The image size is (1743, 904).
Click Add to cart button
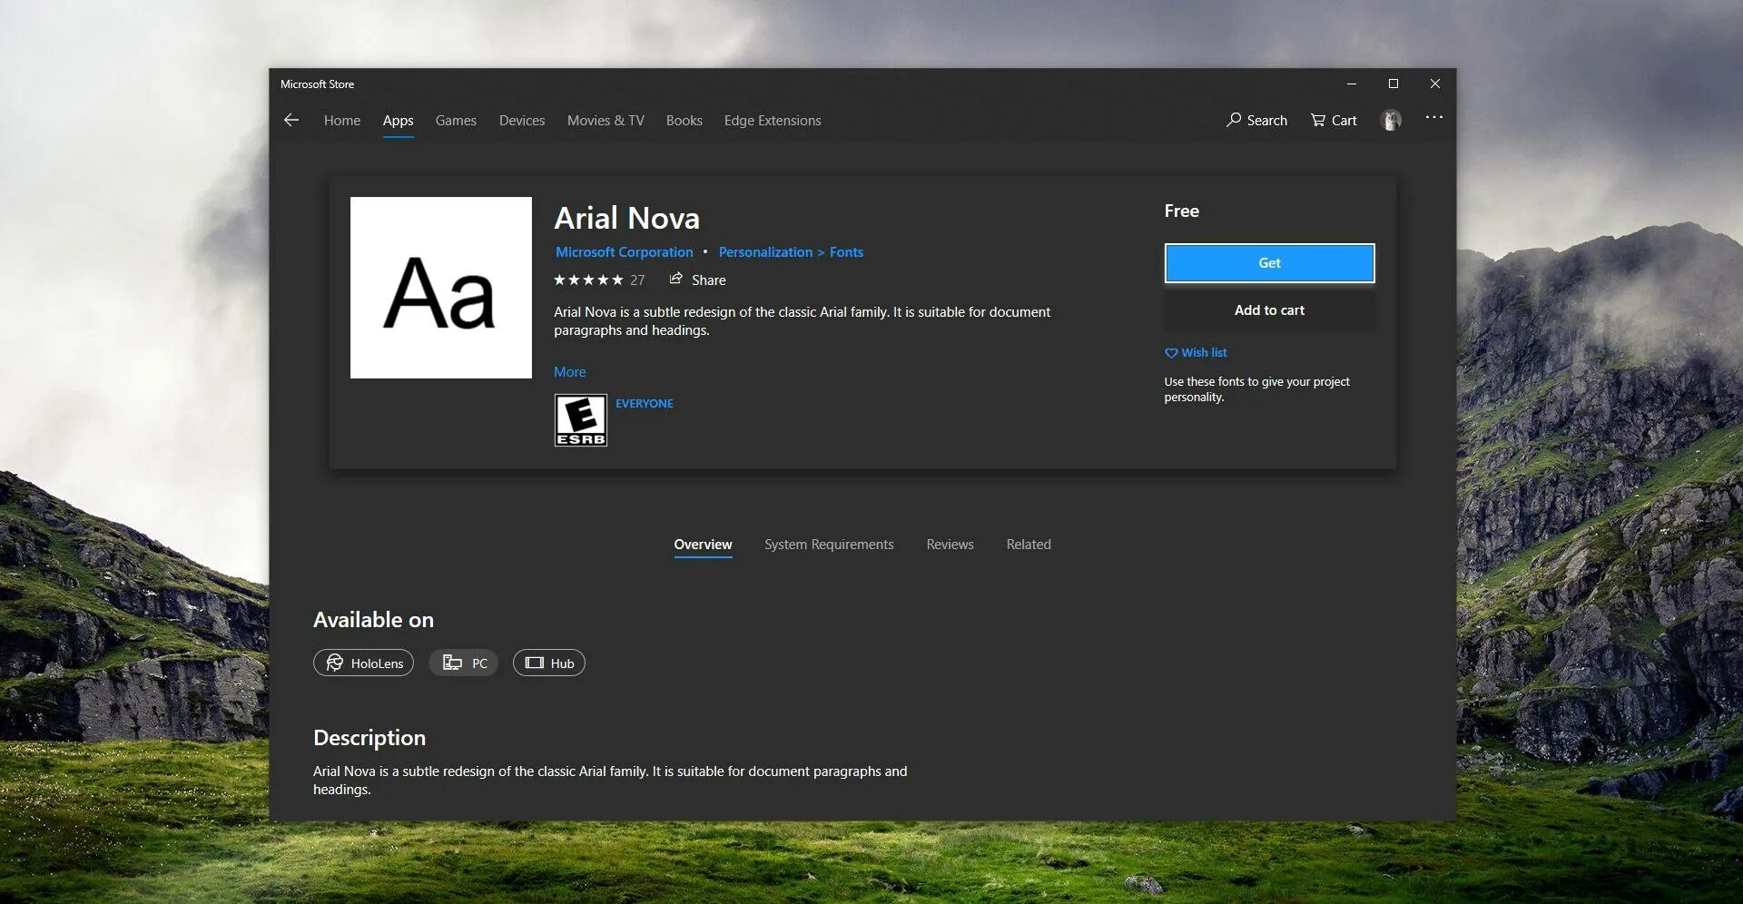coord(1269,310)
